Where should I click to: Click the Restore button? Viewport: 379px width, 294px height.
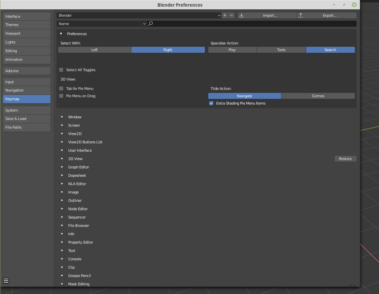pos(345,159)
